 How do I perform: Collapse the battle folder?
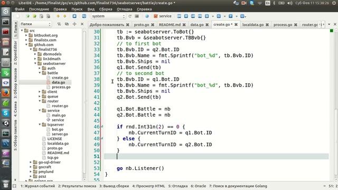tap(40, 73)
